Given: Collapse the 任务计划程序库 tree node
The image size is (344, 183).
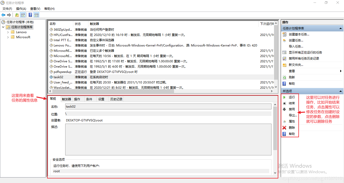Looking at the screenshot, I should coord(3,27).
